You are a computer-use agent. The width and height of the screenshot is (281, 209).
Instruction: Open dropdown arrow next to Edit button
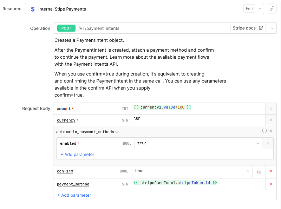tap(260, 9)
